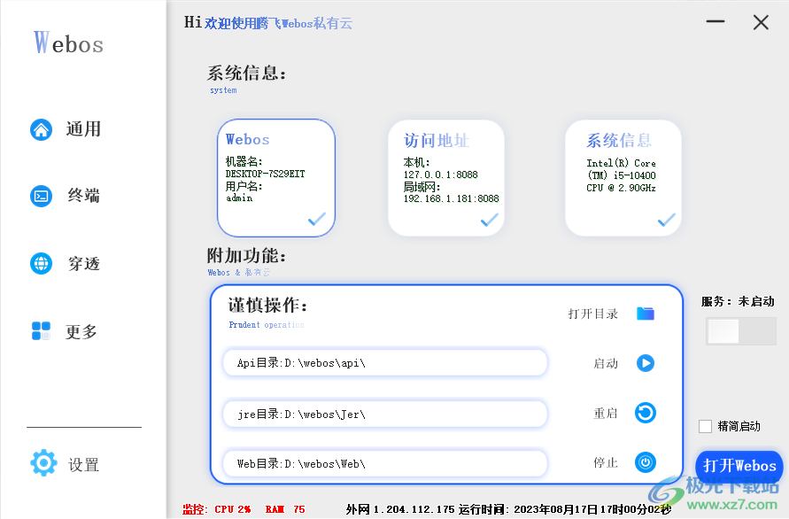Select the 访问地址 address card
The height and width of the screenshot is (519, 789).
tap(445, 178)
